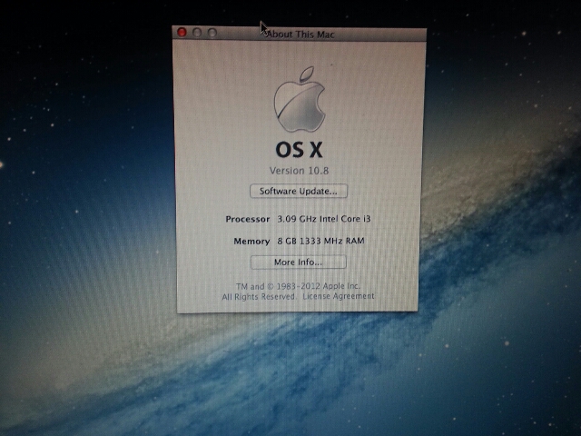Click the About This Mac window title
This screenshot has width=581, height=436.
(300, 35)
